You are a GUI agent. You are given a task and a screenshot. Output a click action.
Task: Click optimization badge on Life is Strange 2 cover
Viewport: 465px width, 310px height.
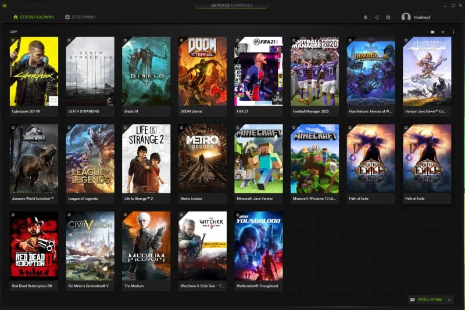point(125,128)
